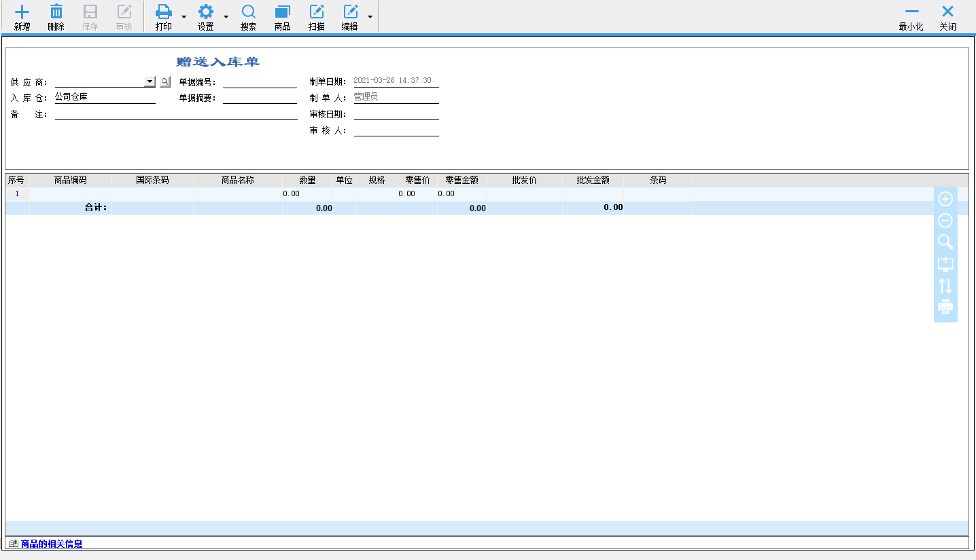Click the up-down sort arrows icon
This screenshot has height=560, width=976.
pyautogui.click(x=945, y=286)
